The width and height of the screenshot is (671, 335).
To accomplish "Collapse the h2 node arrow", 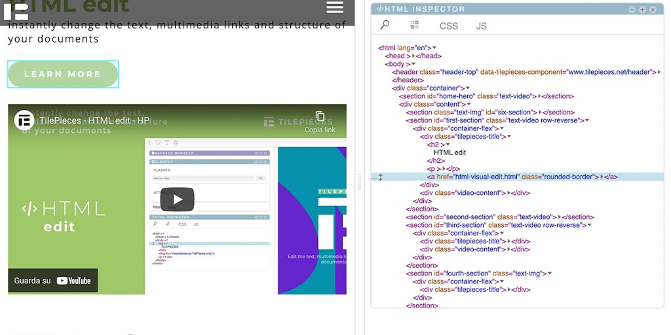I will tap(448, 145).
